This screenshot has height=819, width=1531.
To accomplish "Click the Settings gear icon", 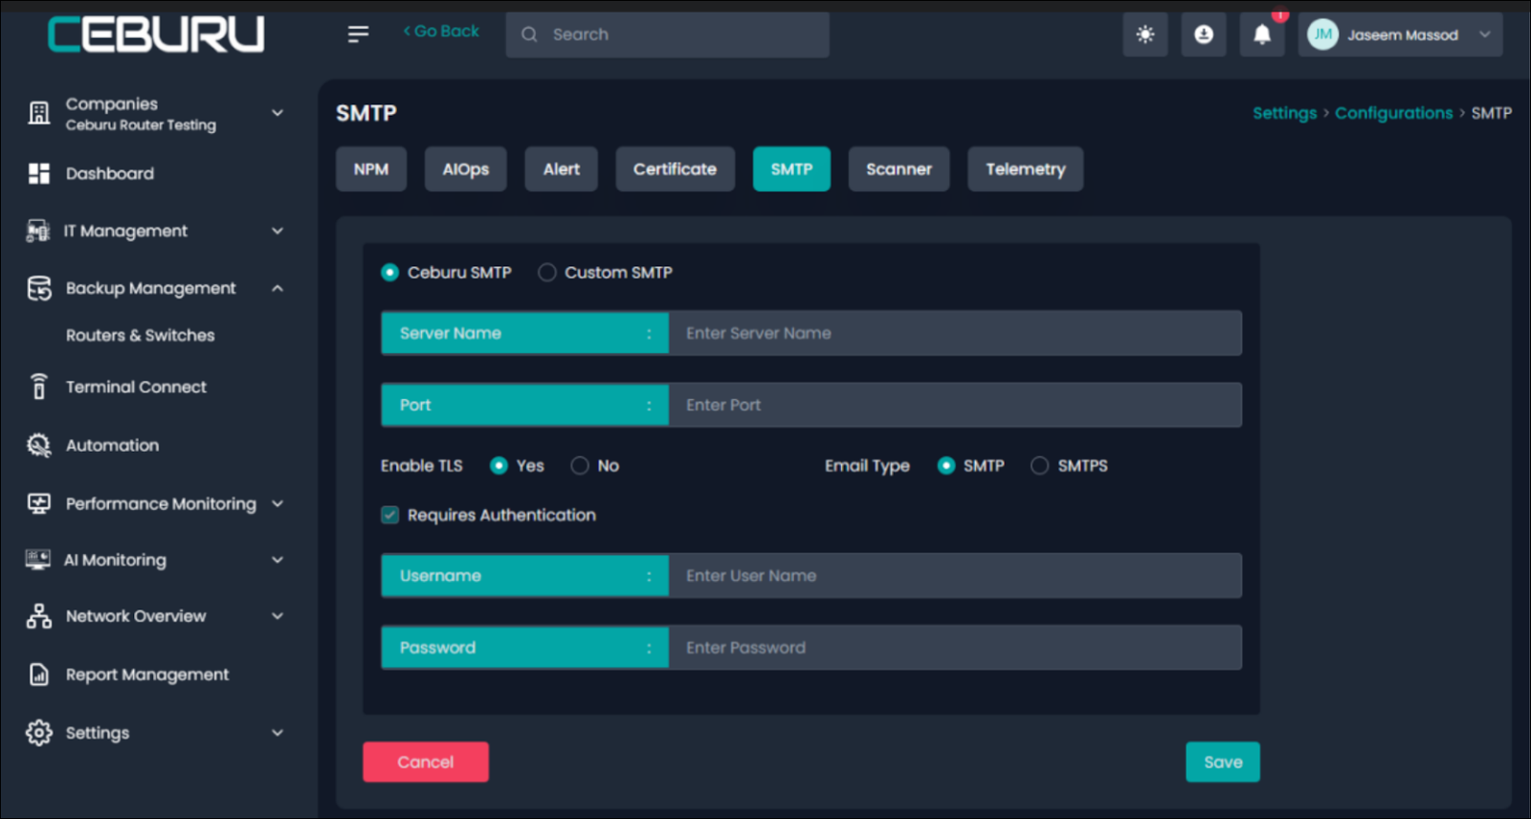I will 38,733.
